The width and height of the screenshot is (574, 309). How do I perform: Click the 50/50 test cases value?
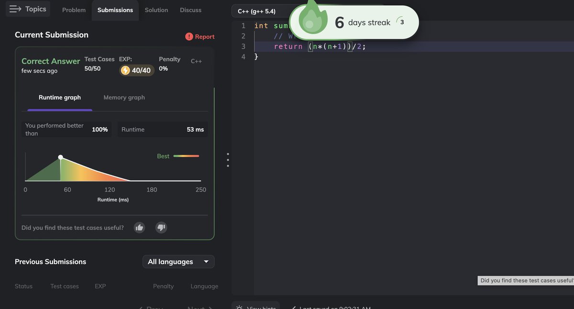(x=93, y=69)
